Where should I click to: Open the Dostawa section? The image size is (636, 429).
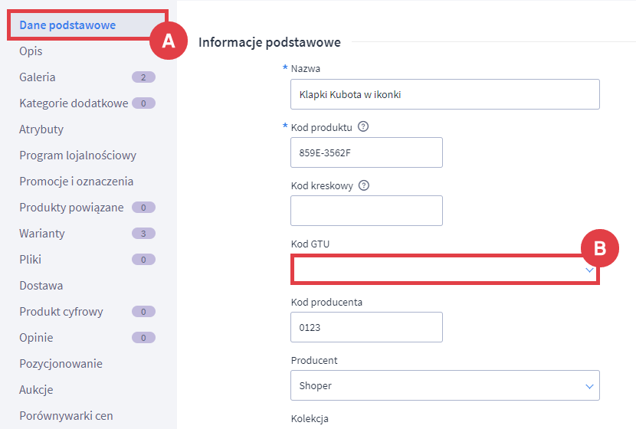pyautogui.click(x=41, y=286)
